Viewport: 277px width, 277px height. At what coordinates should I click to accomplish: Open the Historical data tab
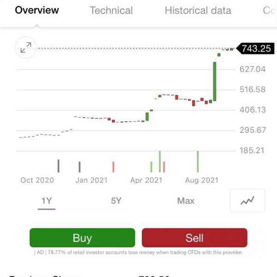tap(198, 10)
